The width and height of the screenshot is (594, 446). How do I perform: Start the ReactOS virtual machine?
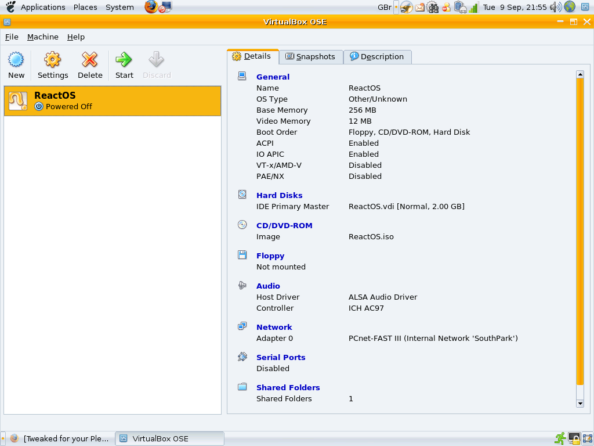[x=124, y=64]
